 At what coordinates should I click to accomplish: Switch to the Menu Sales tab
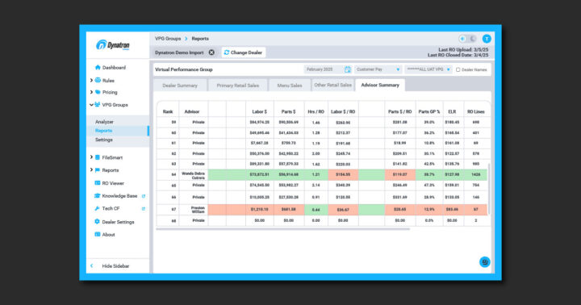tap(290, 86)
